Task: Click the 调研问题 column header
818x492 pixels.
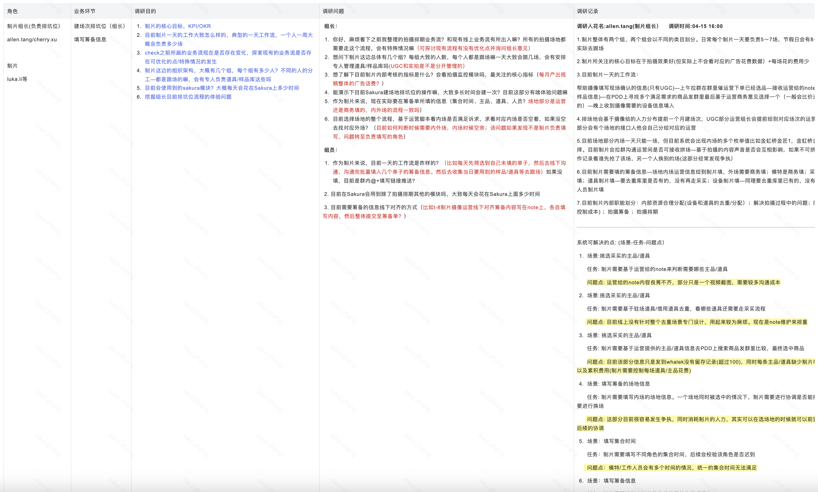Action: pos(333,11)
